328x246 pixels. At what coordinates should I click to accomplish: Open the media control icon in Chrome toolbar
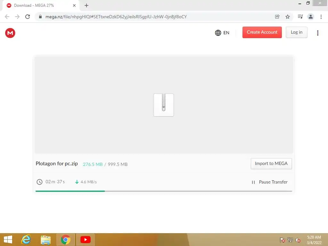click(300, 17)
